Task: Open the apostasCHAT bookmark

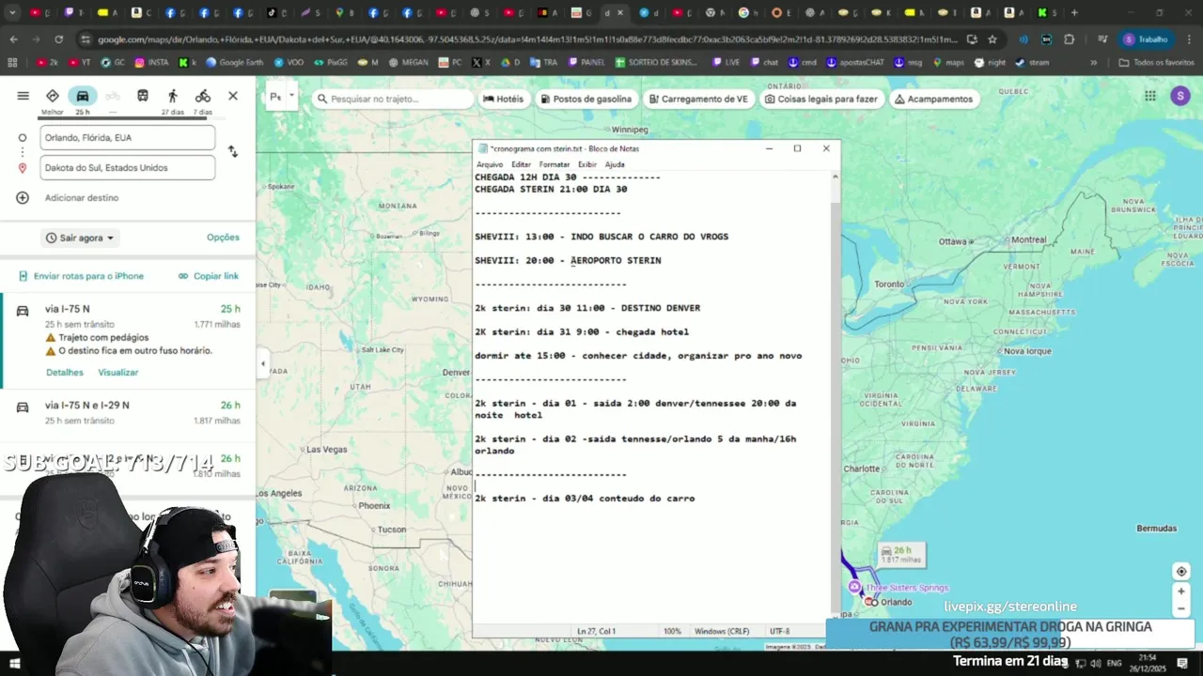Action: tap(855, 62)
